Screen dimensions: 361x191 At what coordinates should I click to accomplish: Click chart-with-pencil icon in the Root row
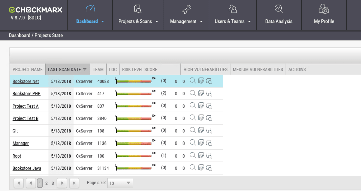click(x=201, y=155)
